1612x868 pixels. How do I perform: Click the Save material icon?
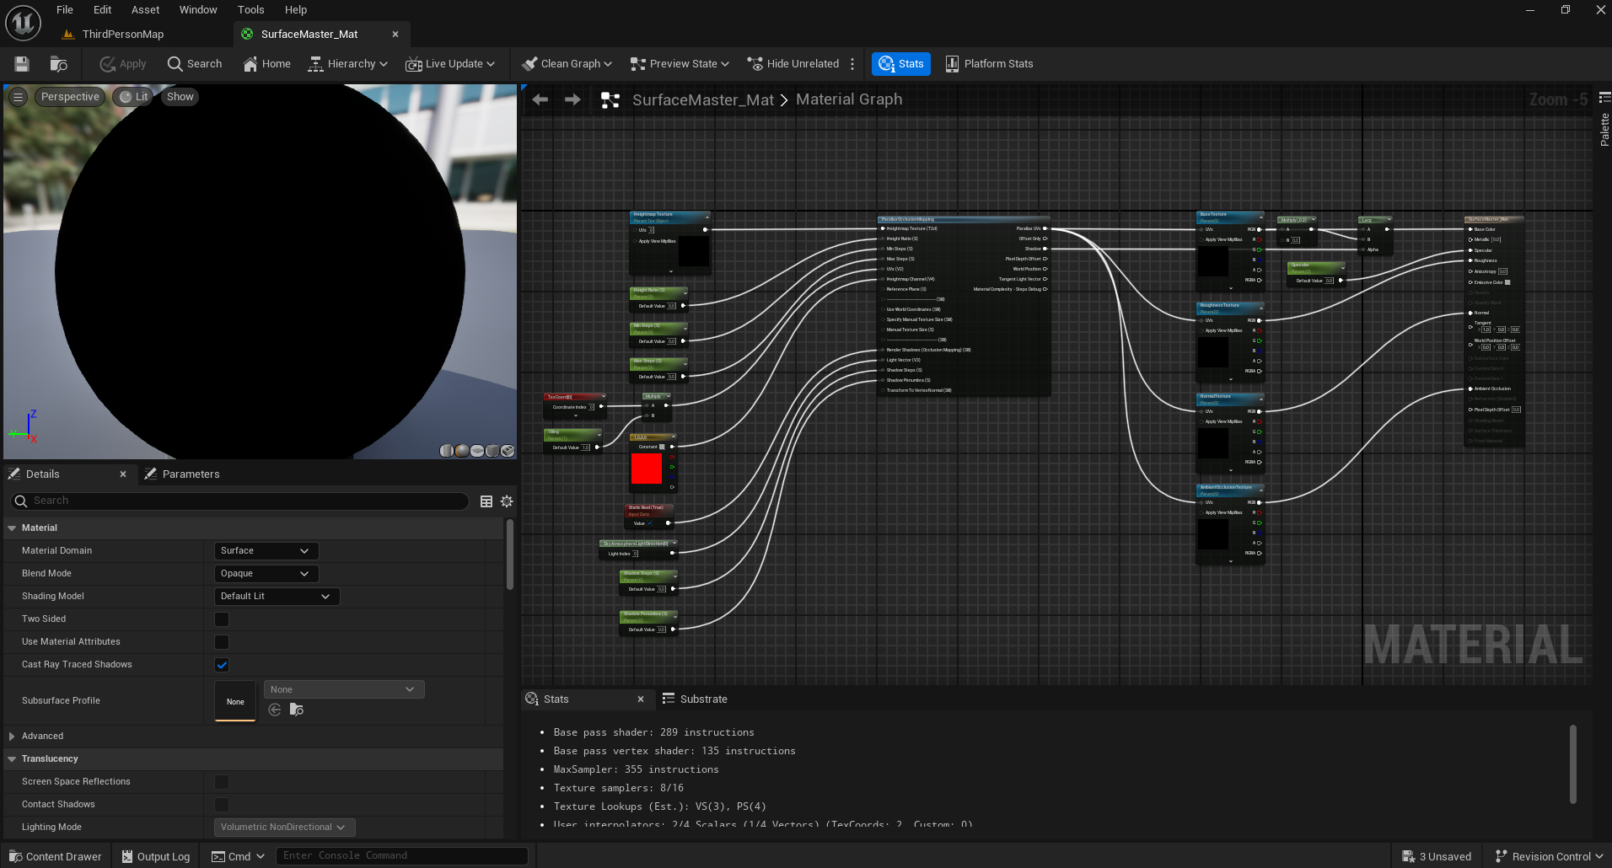tap(22, 64)
